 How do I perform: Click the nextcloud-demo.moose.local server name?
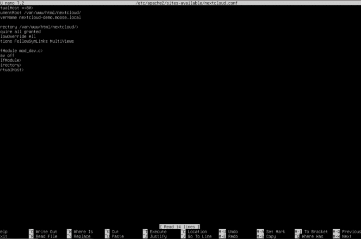(50, 18)
